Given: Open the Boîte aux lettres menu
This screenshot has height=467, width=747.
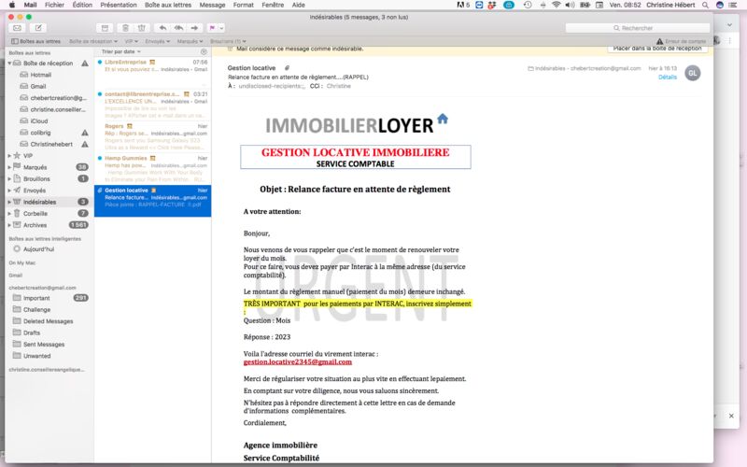Looking at the screenshot, I should point(168,5).
